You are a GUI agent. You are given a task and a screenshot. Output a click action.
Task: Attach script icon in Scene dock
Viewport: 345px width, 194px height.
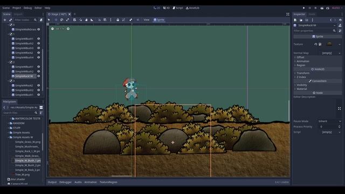click(x=41, y=20)
